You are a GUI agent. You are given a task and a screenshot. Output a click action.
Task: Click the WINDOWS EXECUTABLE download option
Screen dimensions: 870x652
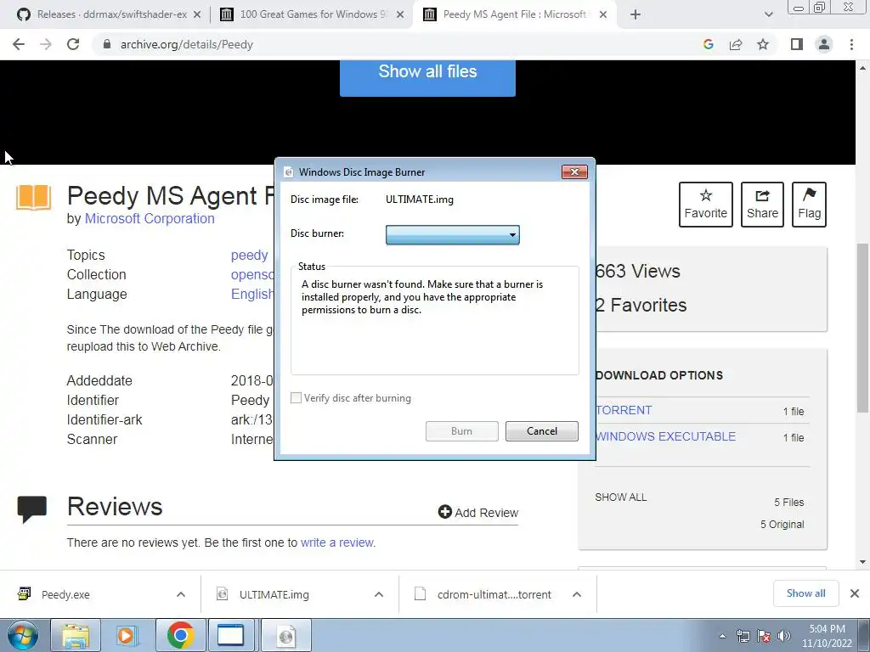pyautogui.click(x=665, y=436)
